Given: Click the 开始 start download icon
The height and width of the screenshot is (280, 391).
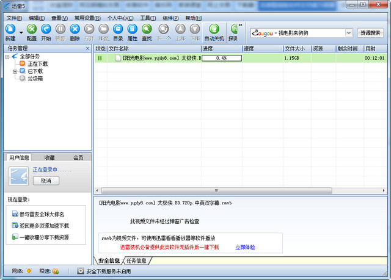Looking at the screenshot, I should 46,32.
